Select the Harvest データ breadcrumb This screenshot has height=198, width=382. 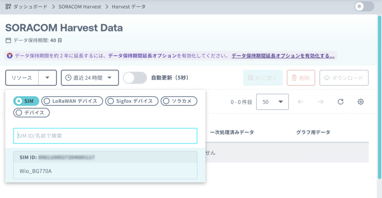(129, 7)
